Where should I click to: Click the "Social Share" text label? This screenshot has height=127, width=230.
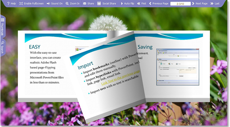109,4
